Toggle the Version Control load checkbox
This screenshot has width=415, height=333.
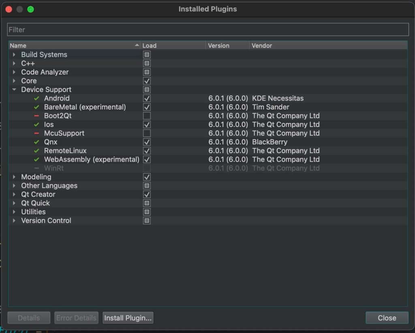coord(147,221)
